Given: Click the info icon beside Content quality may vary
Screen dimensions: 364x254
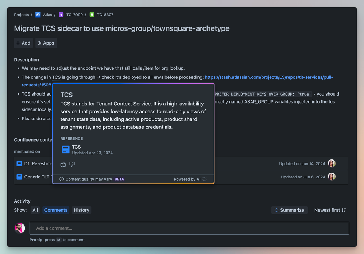Looking at the screenshot, I should (62, 179).
